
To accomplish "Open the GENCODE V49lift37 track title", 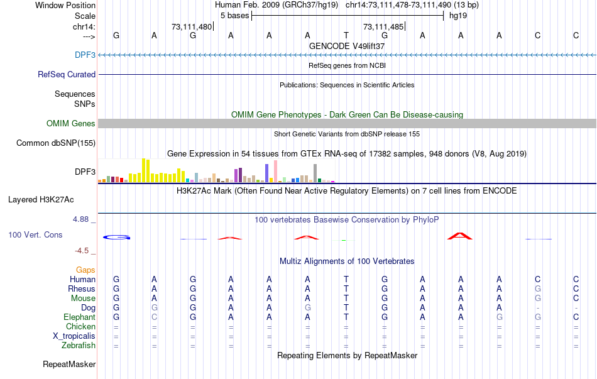I will coord(347,46).
